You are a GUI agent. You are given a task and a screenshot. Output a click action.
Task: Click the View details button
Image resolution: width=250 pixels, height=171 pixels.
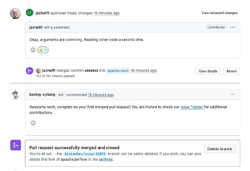(x=208, y=71)
